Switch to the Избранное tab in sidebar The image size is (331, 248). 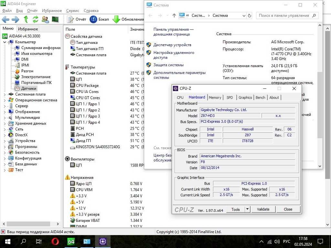coord(28,29)
